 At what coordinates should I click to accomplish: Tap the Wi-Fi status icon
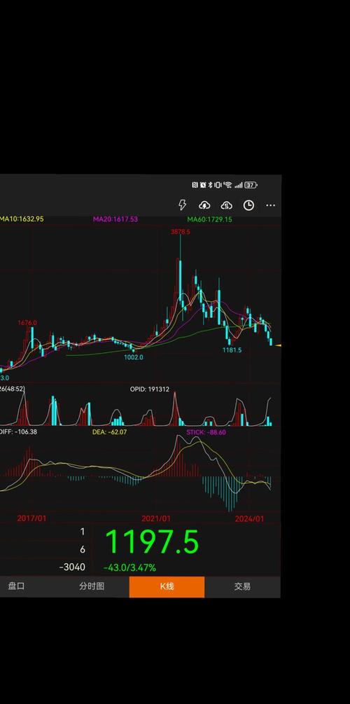(228, 185)
